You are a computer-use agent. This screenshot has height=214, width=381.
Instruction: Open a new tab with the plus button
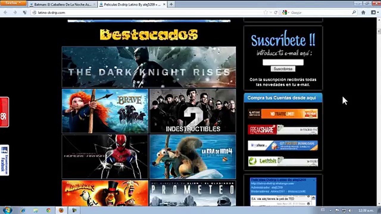coord(171,4)
